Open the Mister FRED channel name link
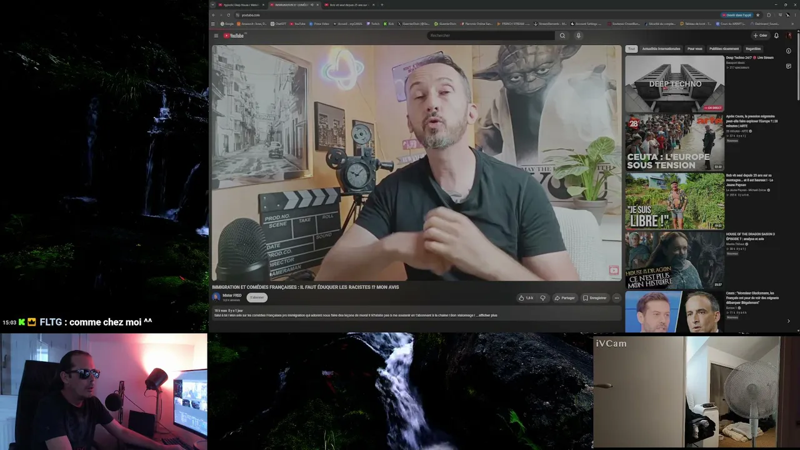This screenshot has width=800, height=450. tap(232, 296)
